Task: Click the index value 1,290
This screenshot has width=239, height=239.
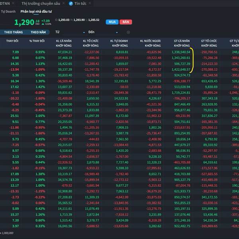Action: pyautogui.click(x=24, y=22)
